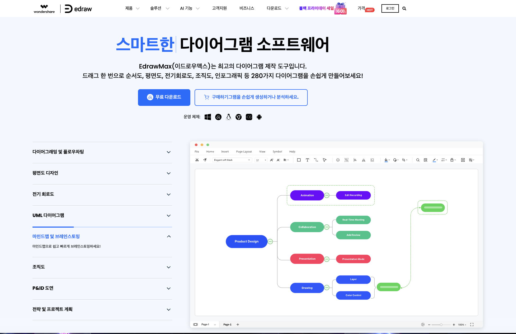Click the shadow circle style icon
The width and height of the screenshot is (516, 334).
395,160
